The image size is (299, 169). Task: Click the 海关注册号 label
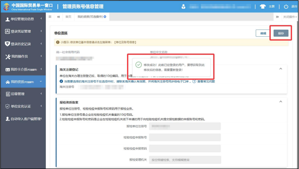click(67, 87)
